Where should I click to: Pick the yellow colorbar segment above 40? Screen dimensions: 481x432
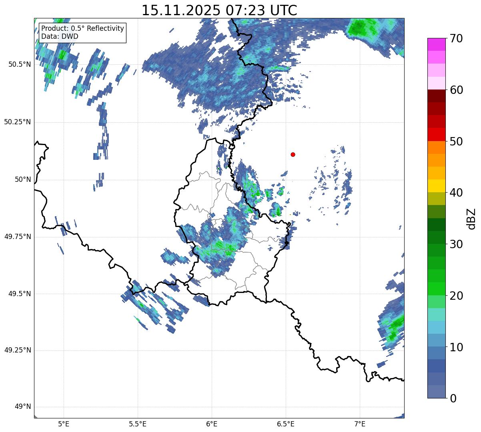tap(436, 186)
